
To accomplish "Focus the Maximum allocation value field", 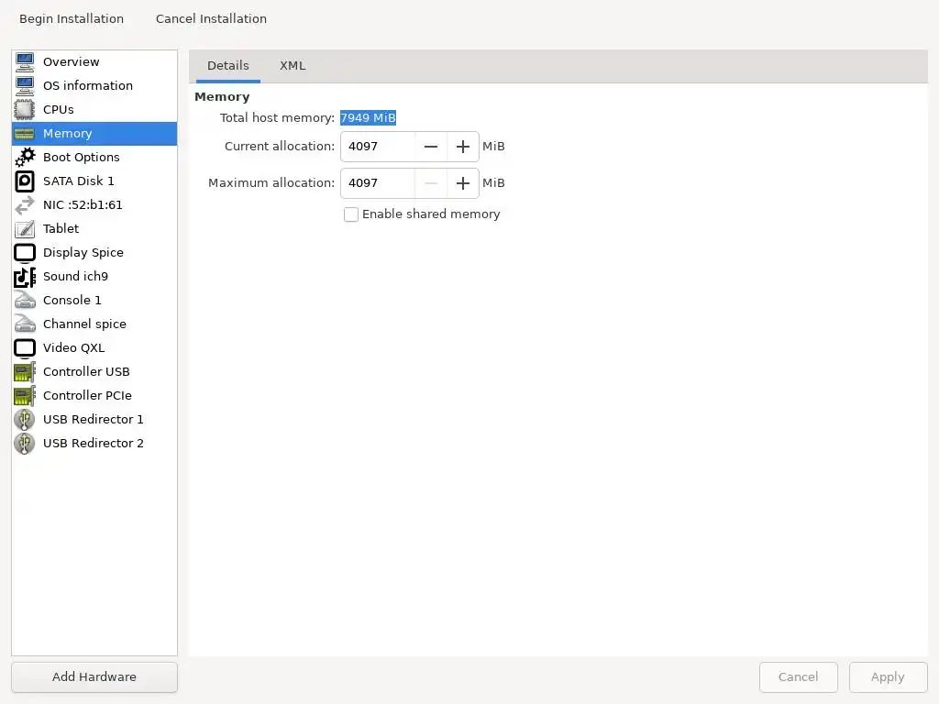I will (378, 183).
